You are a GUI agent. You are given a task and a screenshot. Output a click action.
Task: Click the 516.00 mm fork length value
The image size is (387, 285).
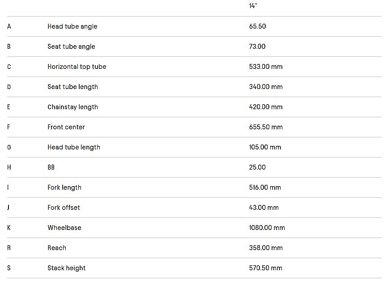(265, 187)
